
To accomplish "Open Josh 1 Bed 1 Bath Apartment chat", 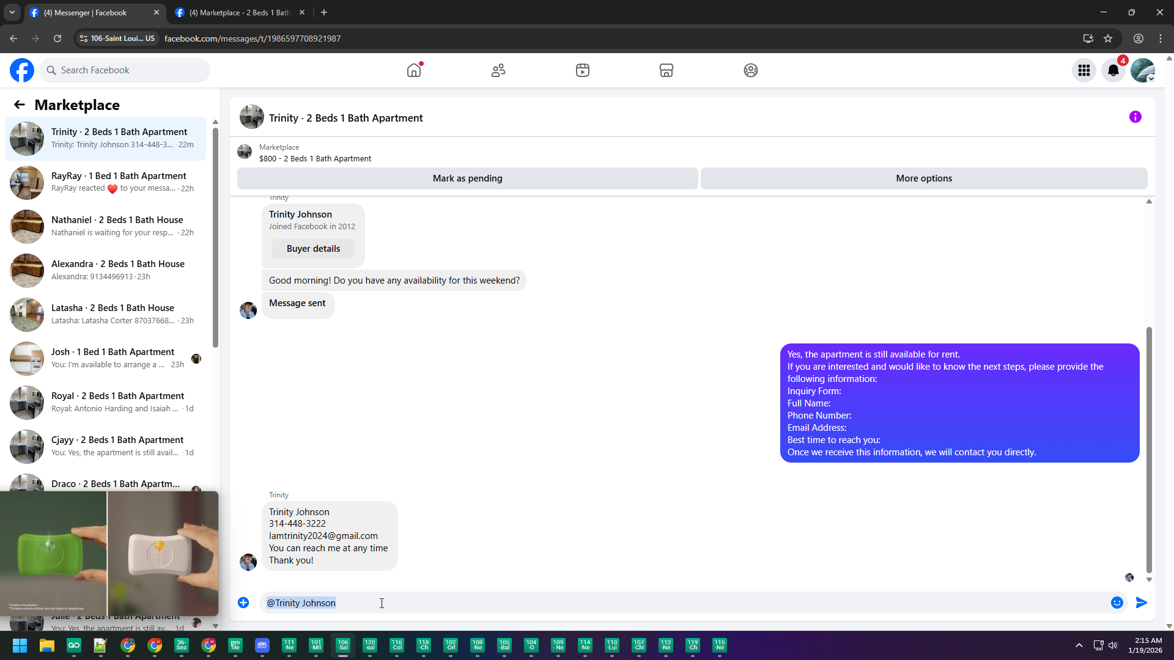I will [x=105, y=358].
